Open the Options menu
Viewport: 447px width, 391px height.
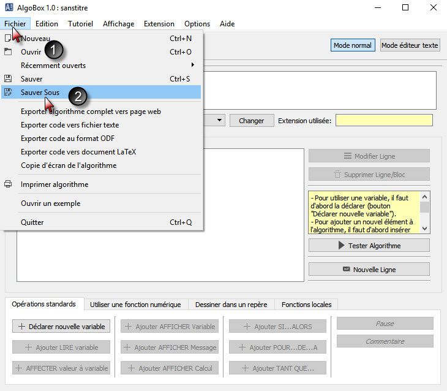pos(197,24)
